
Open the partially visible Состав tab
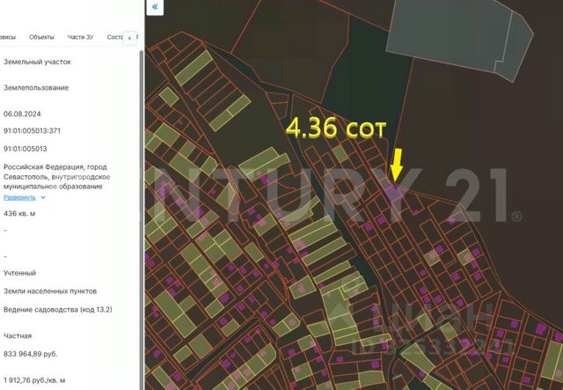point(115,37)
